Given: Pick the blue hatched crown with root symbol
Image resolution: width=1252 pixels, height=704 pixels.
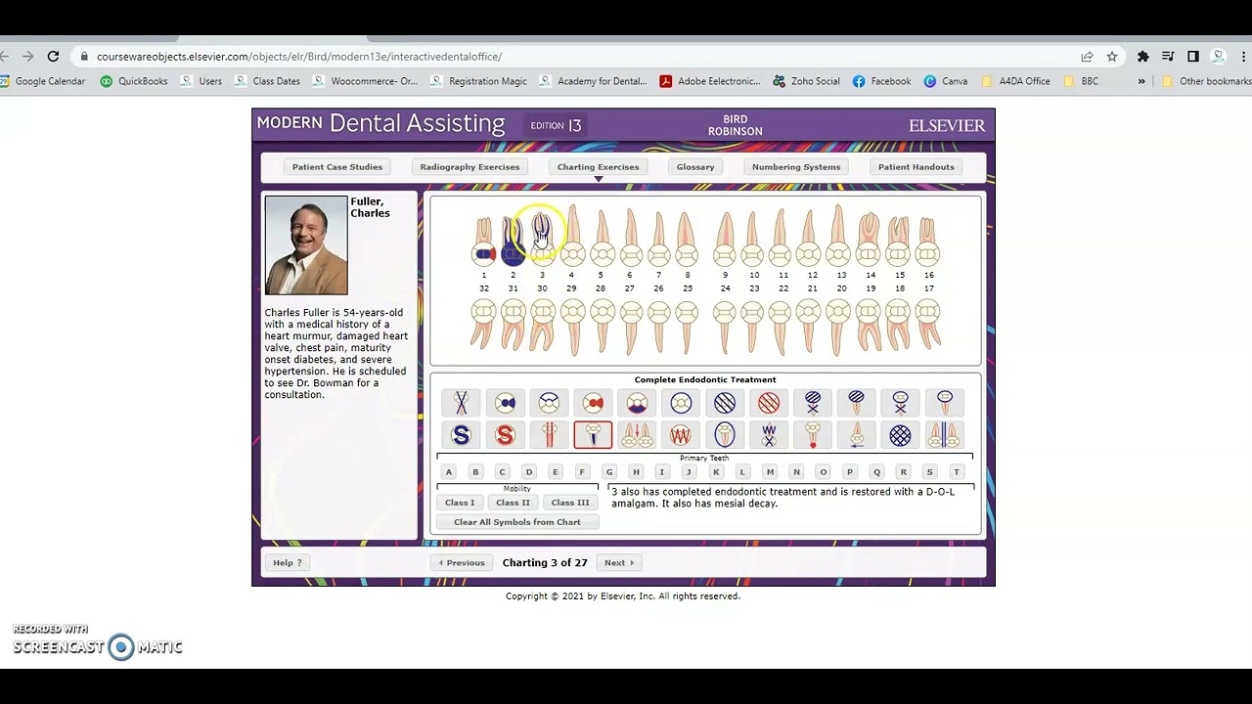Looking at the screenshot, I should click(857, 403).
